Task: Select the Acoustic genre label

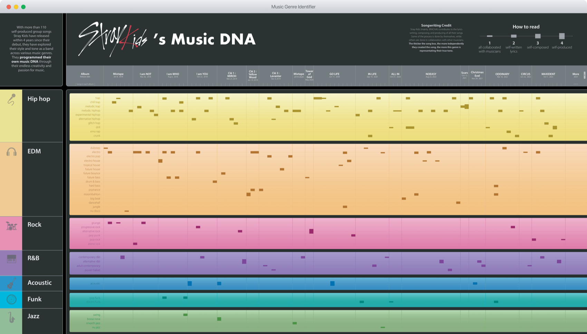Action: pos(39,283)
